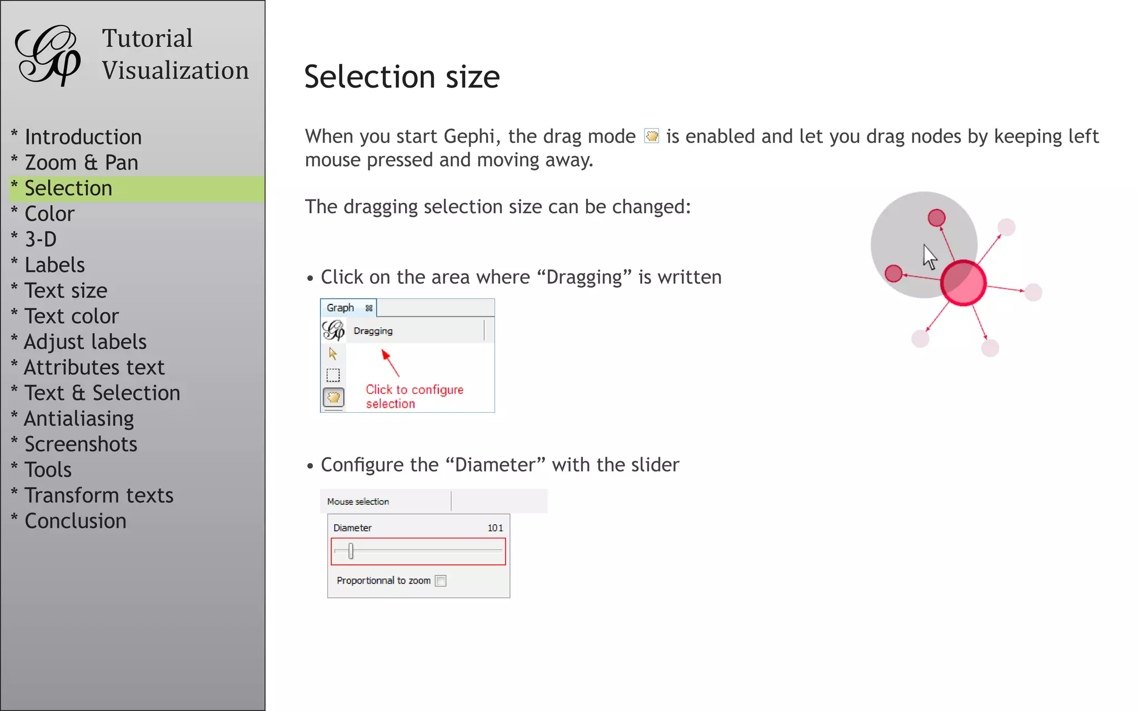Activate the drag hand tool

333,397
